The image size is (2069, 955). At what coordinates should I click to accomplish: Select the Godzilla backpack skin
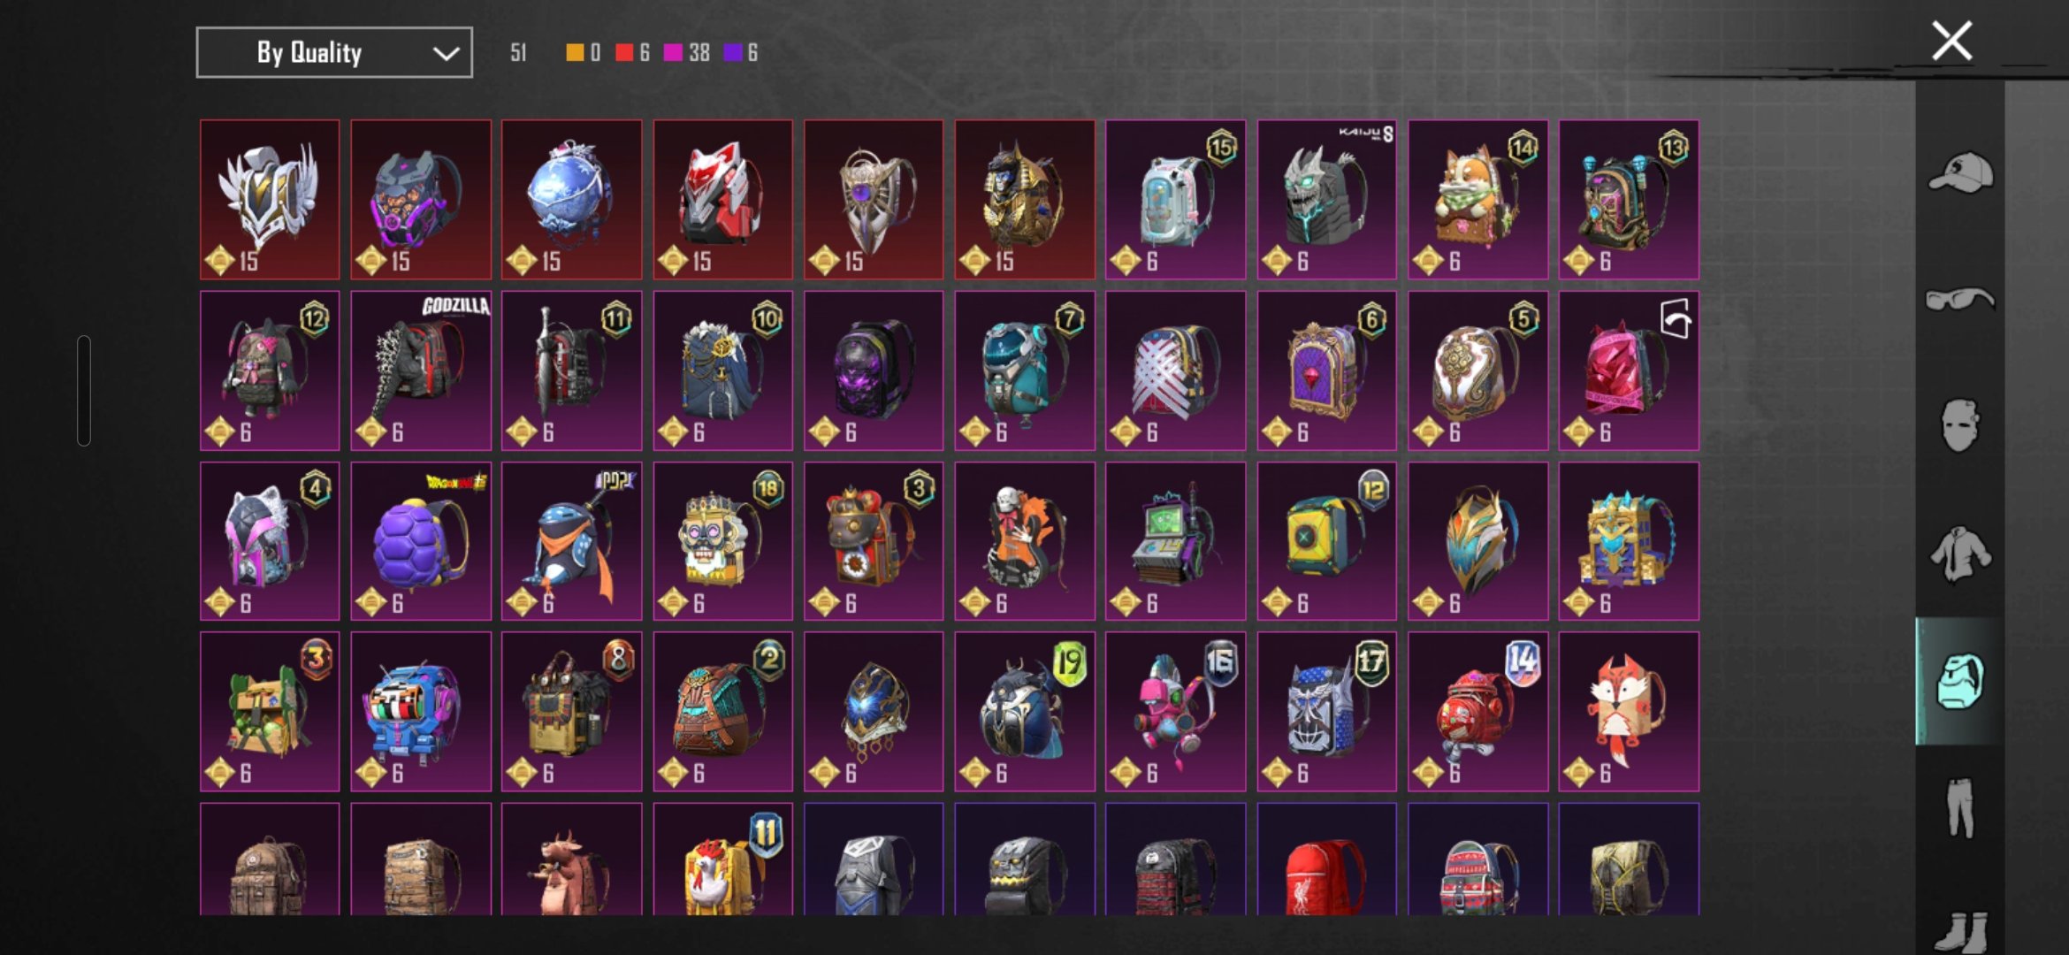pyautogui.click(x=421, y=371)
